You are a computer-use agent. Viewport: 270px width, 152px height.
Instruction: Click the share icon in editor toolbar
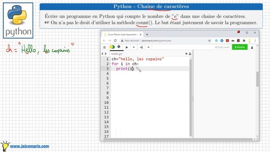pos(141,47)
